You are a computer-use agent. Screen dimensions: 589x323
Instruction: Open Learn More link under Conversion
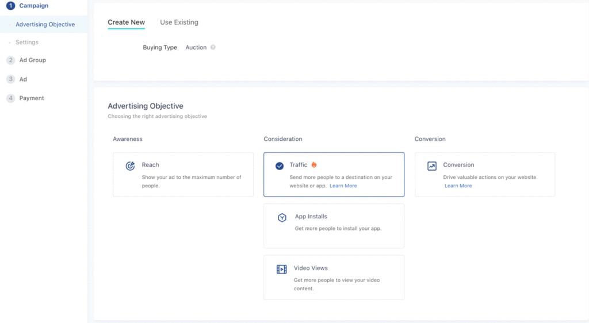458,186
